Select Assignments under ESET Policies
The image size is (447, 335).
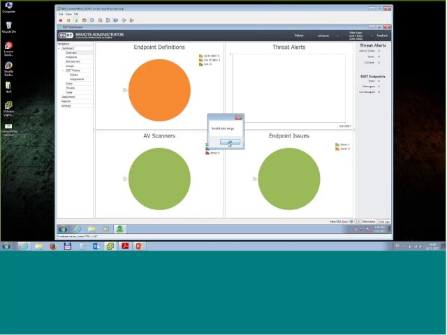[77, 79]
